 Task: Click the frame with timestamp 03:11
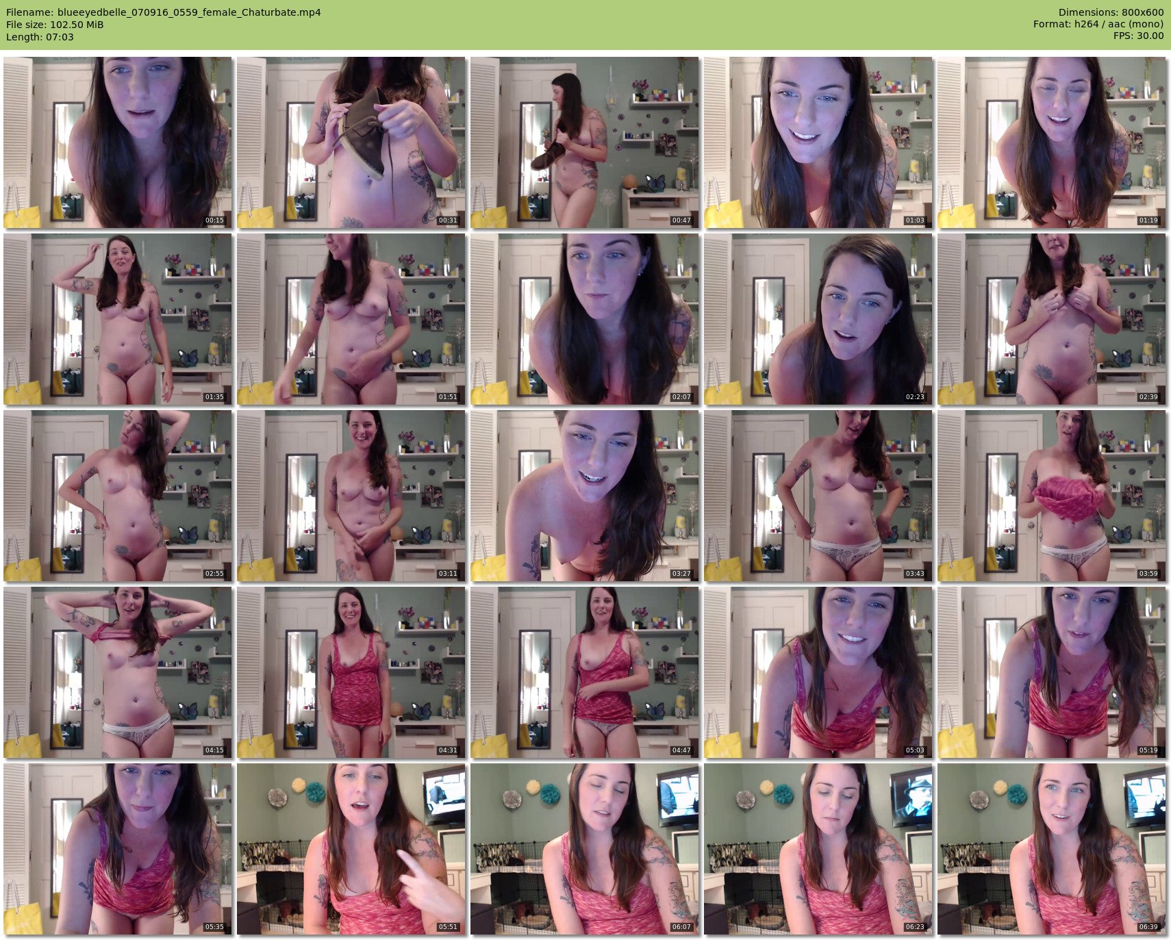pyautogui.click(x=351, y=496)
